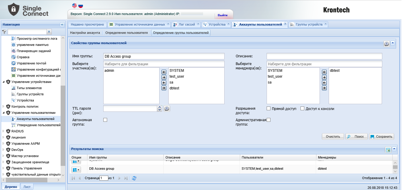The width and height of the screenshot is (402, 190).
Task: Select test_user in members selected list
Action: pyautogui.click(x=177, y=76)
